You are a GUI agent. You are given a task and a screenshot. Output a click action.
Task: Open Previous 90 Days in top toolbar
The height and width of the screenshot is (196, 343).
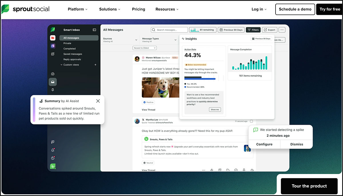[231, 30]
